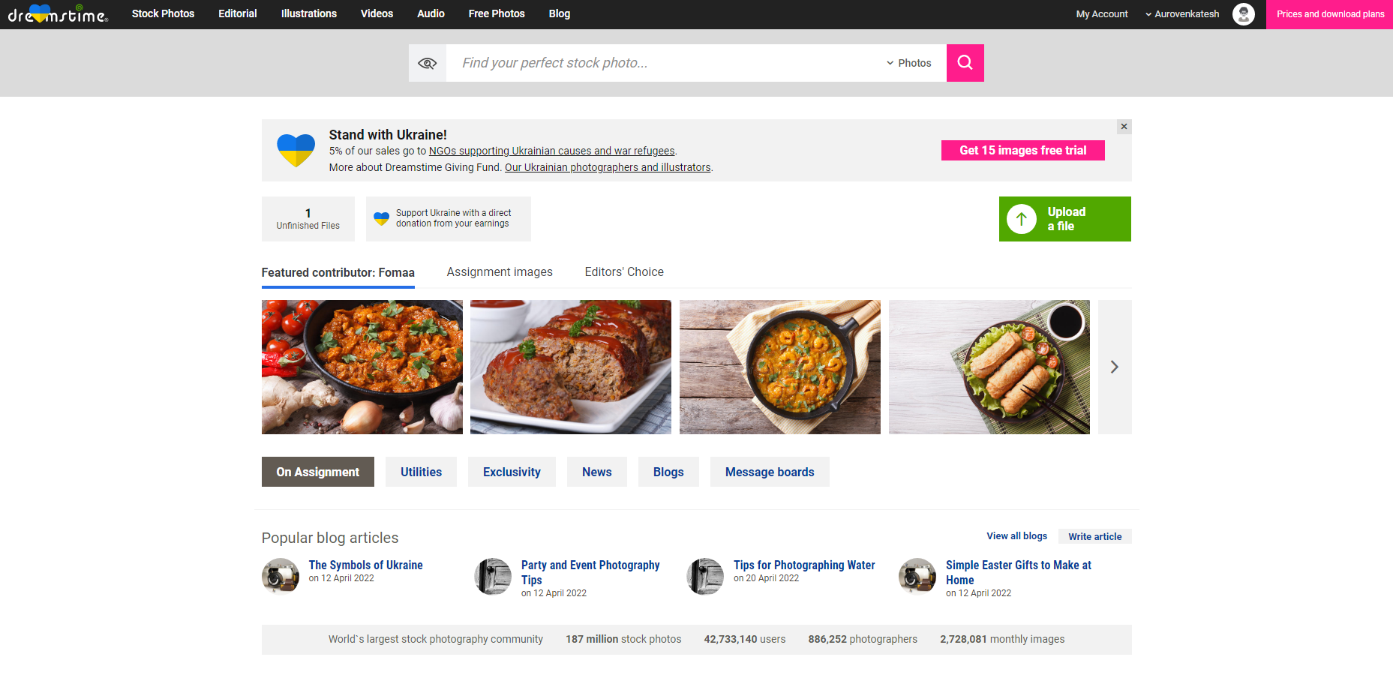Open author avatar for Party and Event Photography
This screenshot has width=1393, height=693.
tap(493, 576)
